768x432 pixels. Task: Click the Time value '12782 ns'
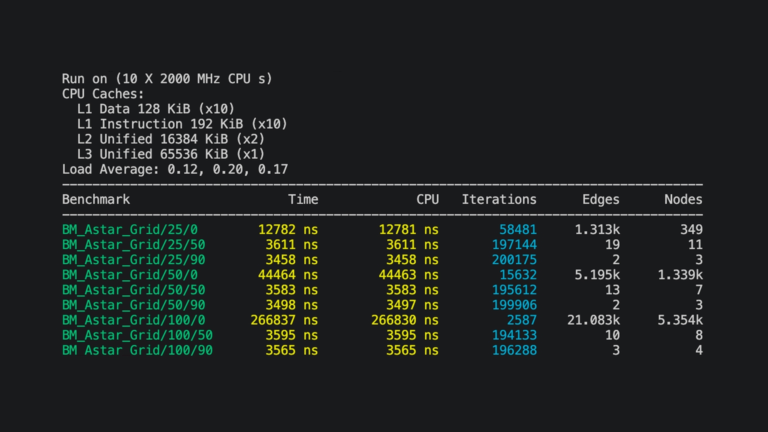(288, 229)
